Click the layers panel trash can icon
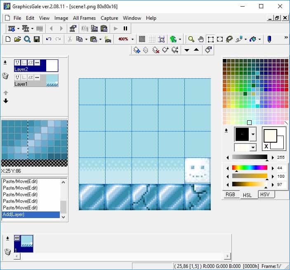290x270 pixels. pos(5,75)
